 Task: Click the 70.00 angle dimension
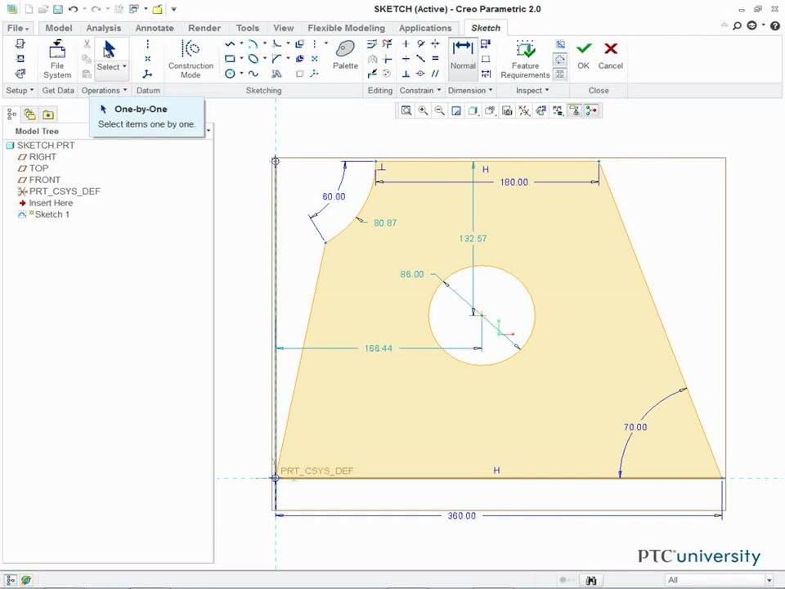point(635,427)
